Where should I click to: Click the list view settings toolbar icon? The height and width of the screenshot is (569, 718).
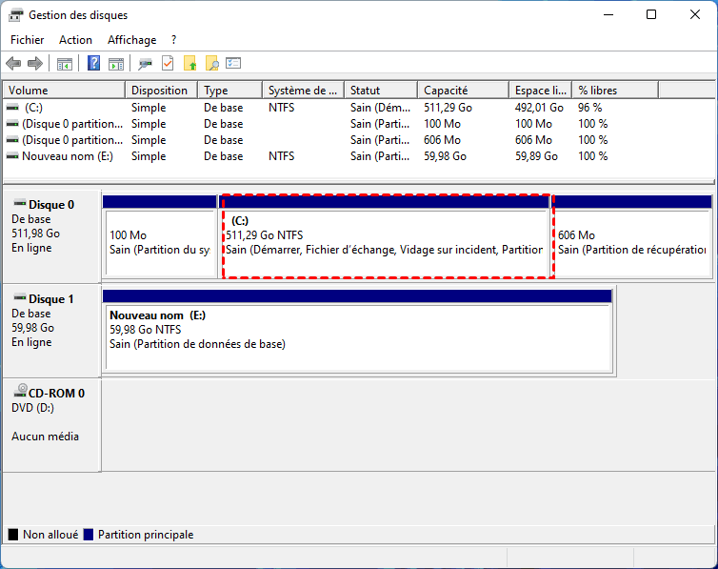click(x=233, y=64)
